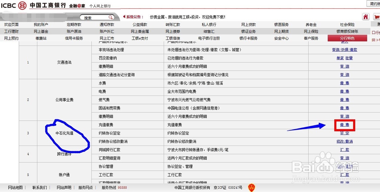Screen dimensions: 380x192
Task: Open the 私人银行 menu
Action: tap(209, 25)
